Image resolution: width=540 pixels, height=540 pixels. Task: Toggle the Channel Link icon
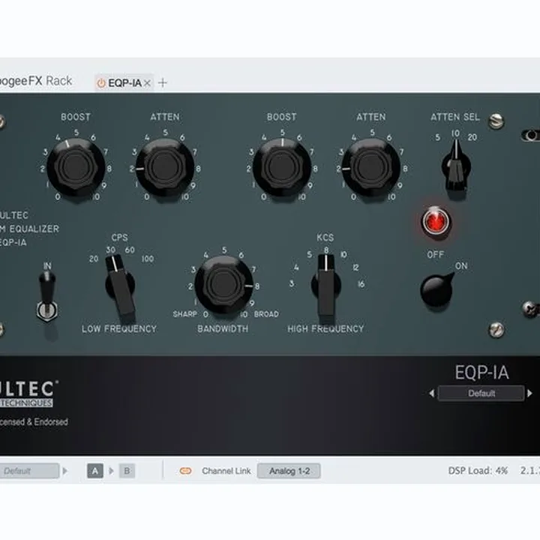tap(186, 471)
